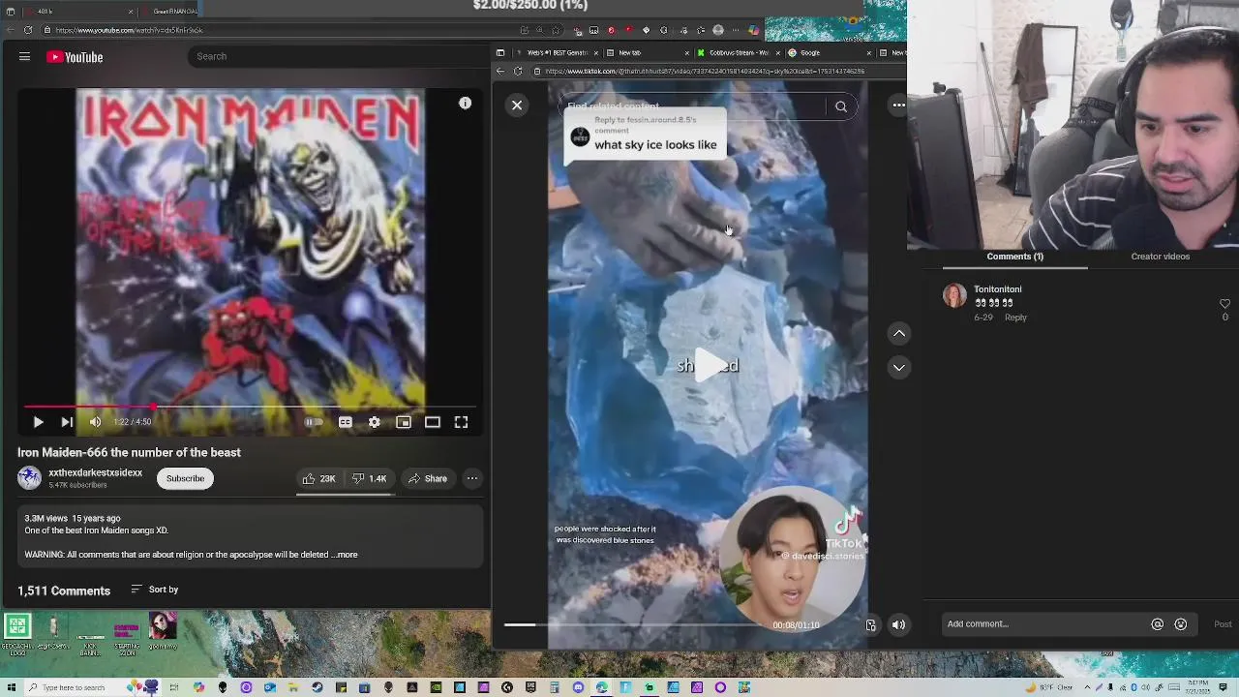Switch to Creator videos tab
This screenshot has height=697, width=1239.
tap(1160, 257)
